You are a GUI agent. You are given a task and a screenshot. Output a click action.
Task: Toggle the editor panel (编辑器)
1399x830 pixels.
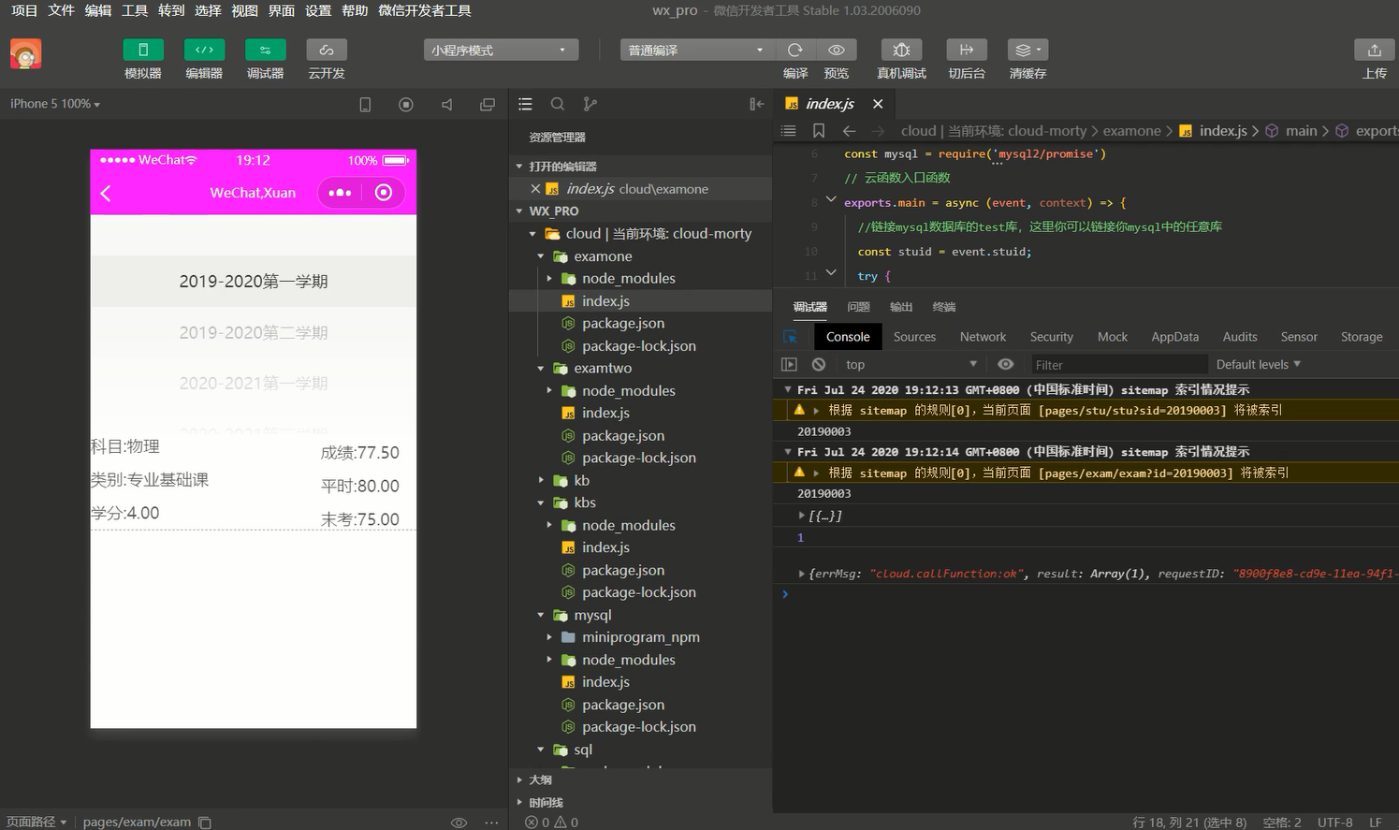(204, 50)
